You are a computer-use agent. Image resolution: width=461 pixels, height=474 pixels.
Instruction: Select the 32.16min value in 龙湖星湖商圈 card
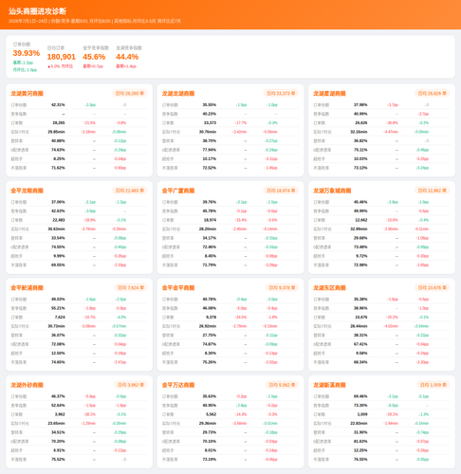tap(359, 132)
